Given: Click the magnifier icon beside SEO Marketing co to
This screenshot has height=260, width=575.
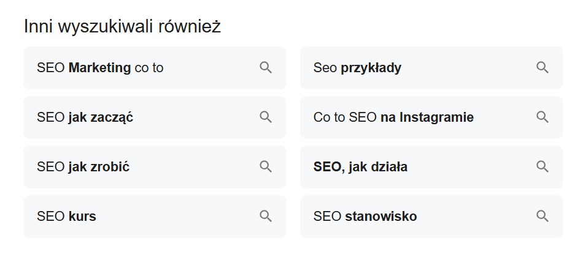Looking at the screenshot, I should pos(266,67).
